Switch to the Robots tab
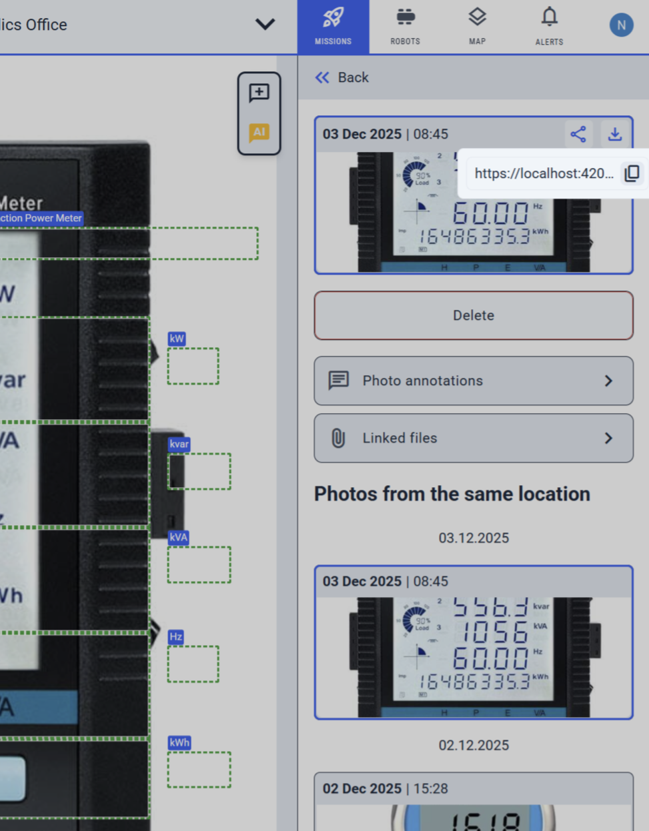 coord(405,27)
